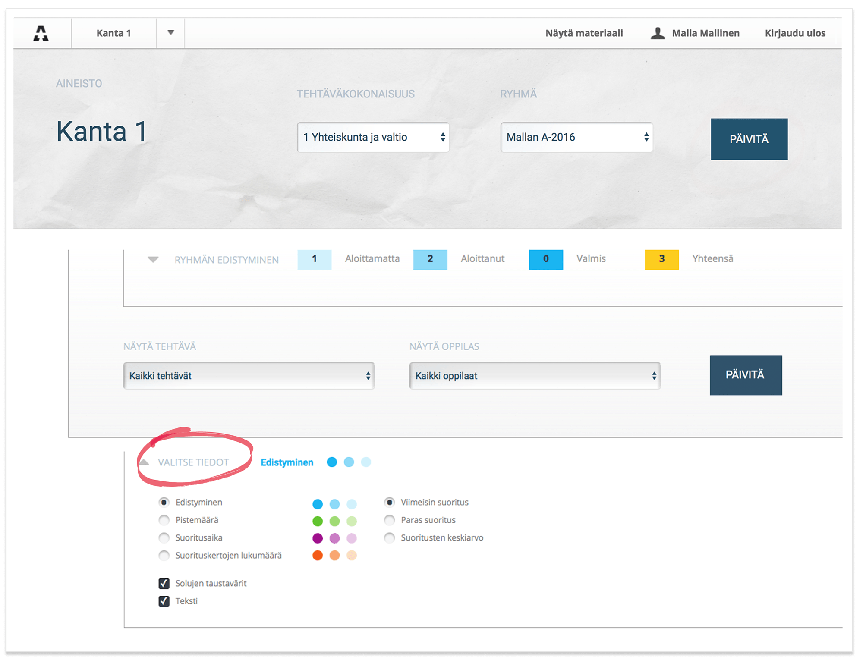Select the Kanta 1 navigation tab
This screenshot has height=660, width=863.
[x=113, y=33]
